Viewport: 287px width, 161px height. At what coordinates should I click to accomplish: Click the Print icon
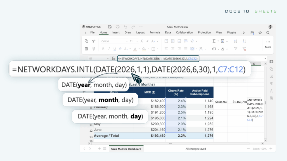[x=117, y=27]
